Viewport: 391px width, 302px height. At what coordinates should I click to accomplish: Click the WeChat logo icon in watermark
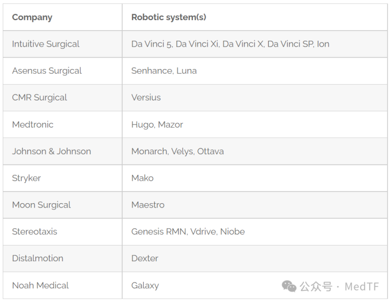pos(289,286)
